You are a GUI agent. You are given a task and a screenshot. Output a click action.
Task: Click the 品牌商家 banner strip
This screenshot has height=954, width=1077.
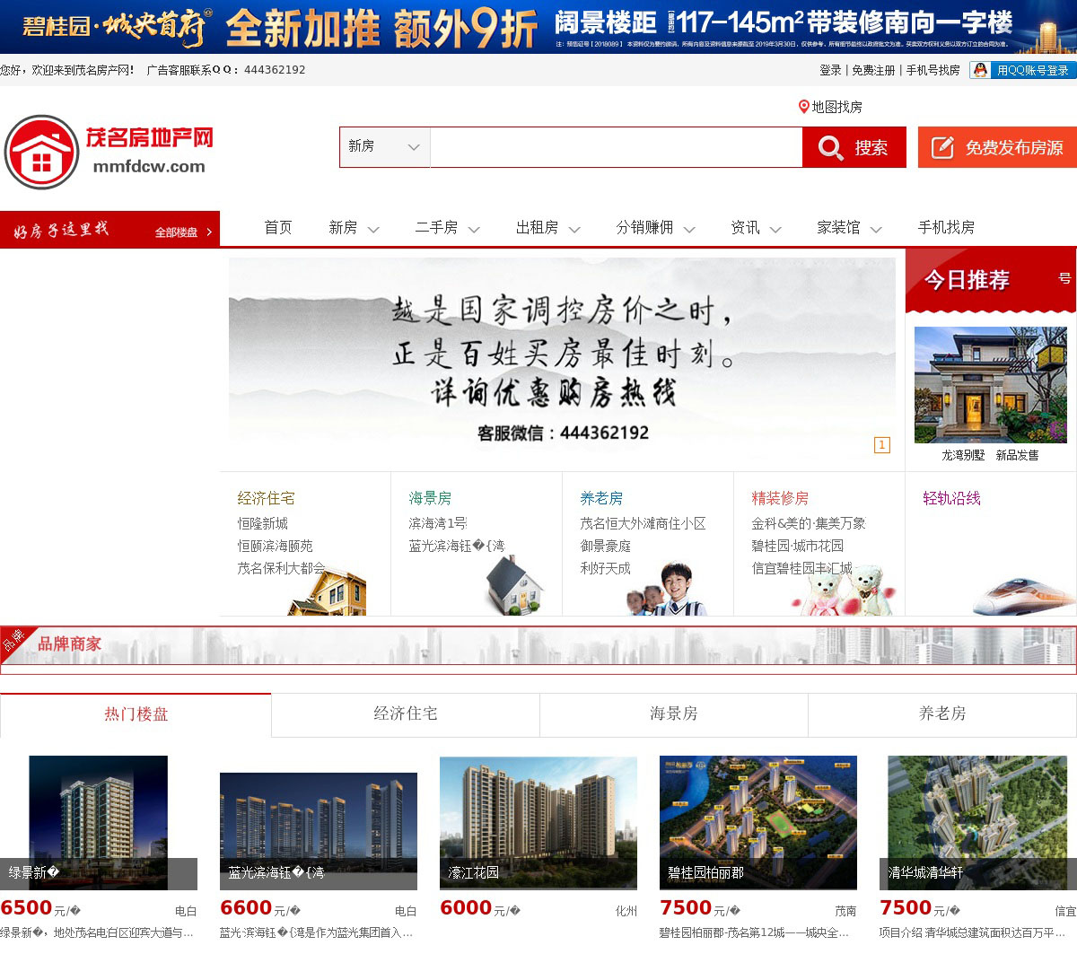pos(538,645)
